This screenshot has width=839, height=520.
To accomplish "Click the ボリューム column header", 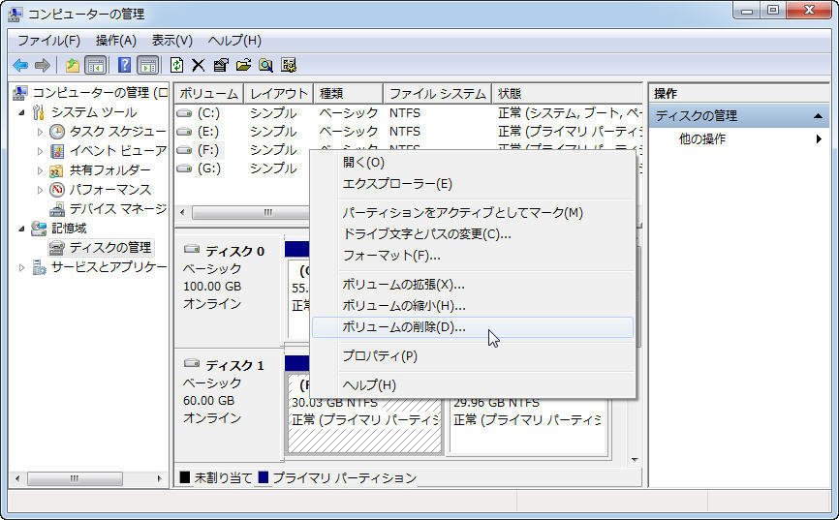I will 208,94.
